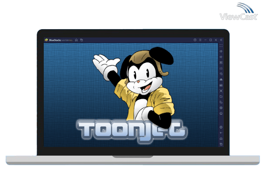Click the volume down speaker icon
263x180 pixels.
coord(221,57)
